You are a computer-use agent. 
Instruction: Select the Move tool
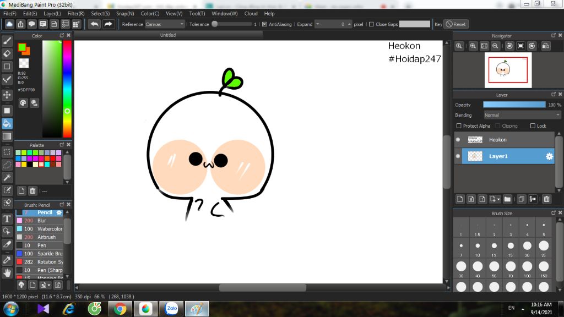7,95
